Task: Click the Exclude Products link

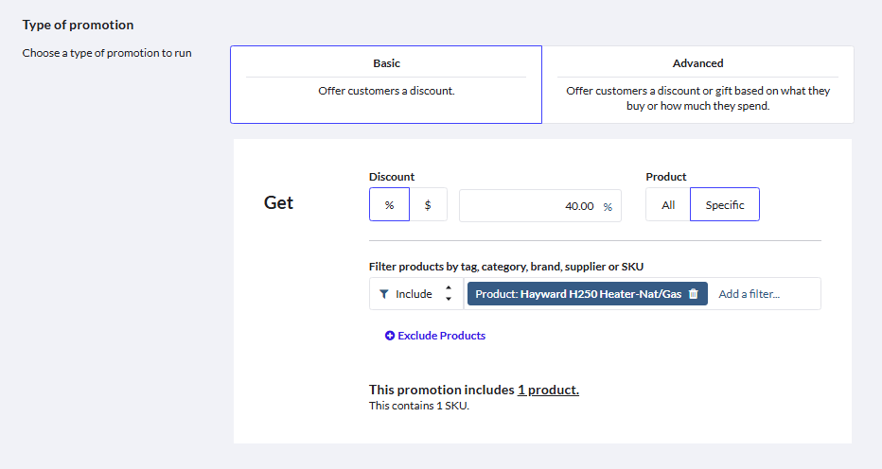Action: point(442,336)
